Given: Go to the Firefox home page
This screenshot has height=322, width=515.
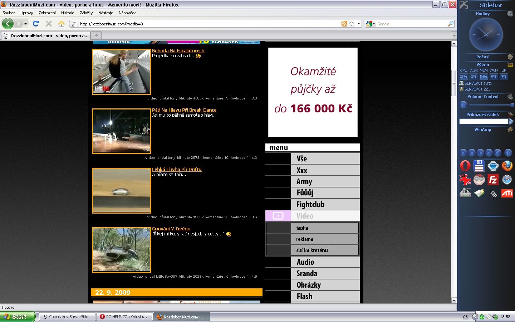Looking at the screenshot, I should 62,24.
